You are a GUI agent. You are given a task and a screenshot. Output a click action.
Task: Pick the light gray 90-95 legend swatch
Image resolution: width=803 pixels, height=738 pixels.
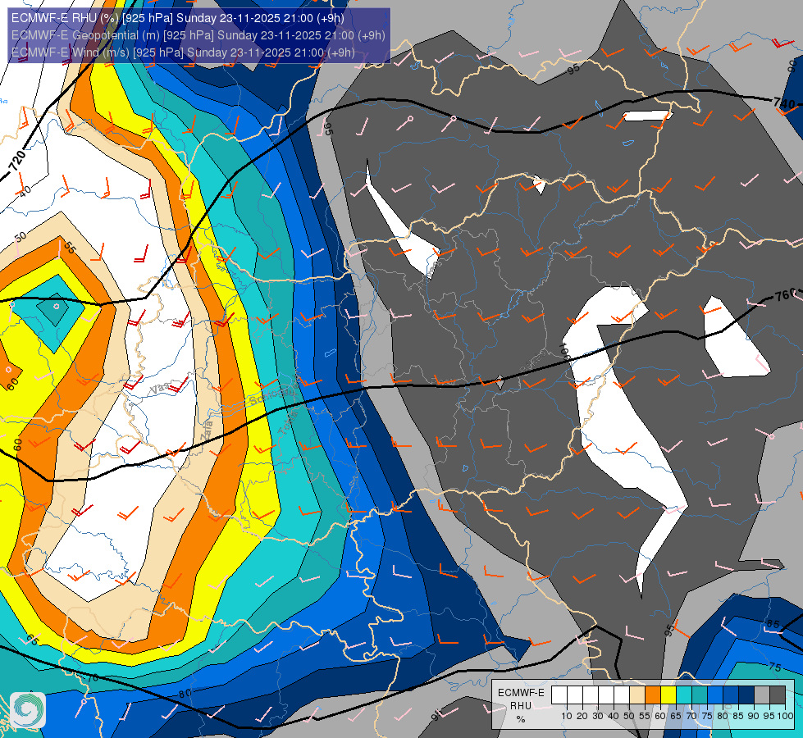(761, 695)
